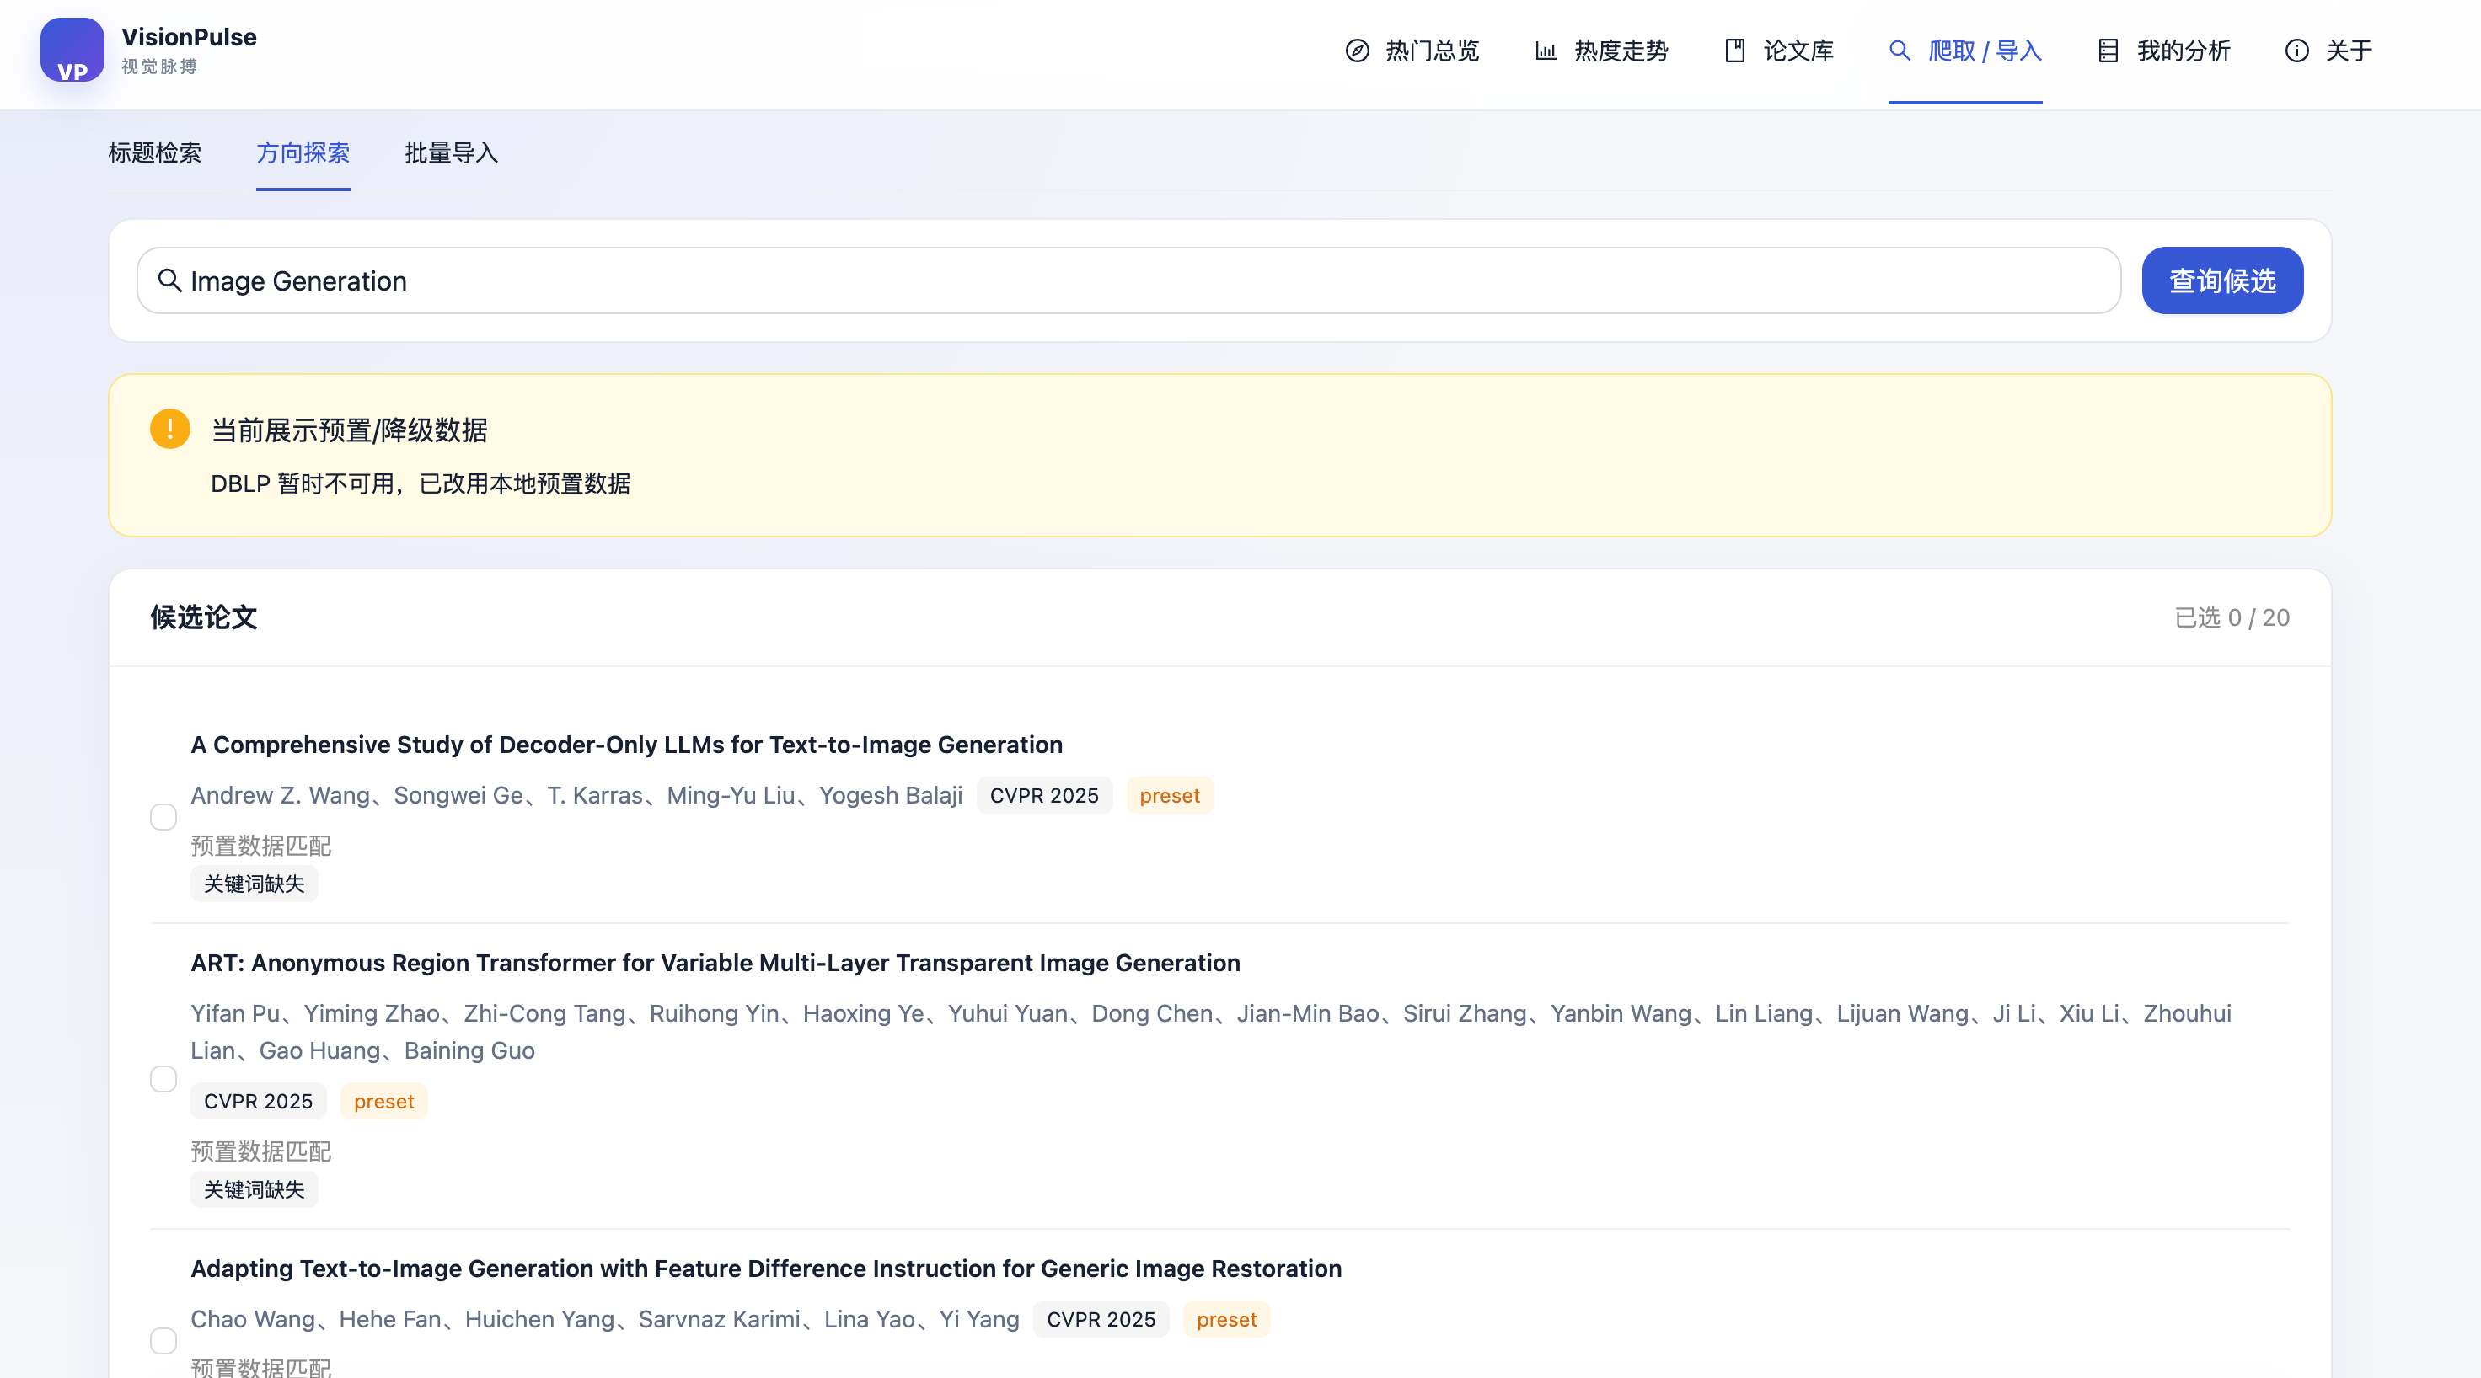Click the preset tag after Yogesh Balaji
Image resolution: width=2481 pixels, height=1378 pixels.
pyautogui.click(x=1171, y=796)
